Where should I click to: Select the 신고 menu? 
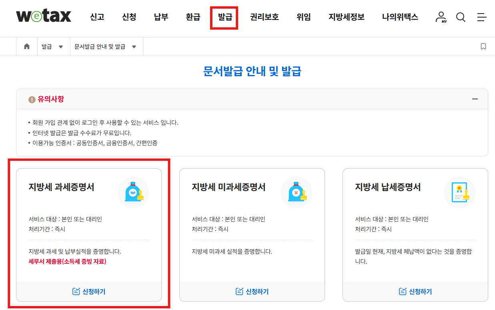pos(97,18)
